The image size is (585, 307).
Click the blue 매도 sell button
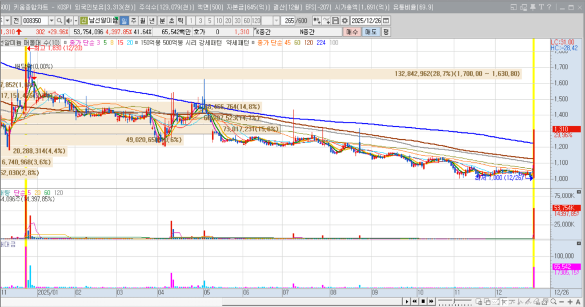(x=370, y=32)
